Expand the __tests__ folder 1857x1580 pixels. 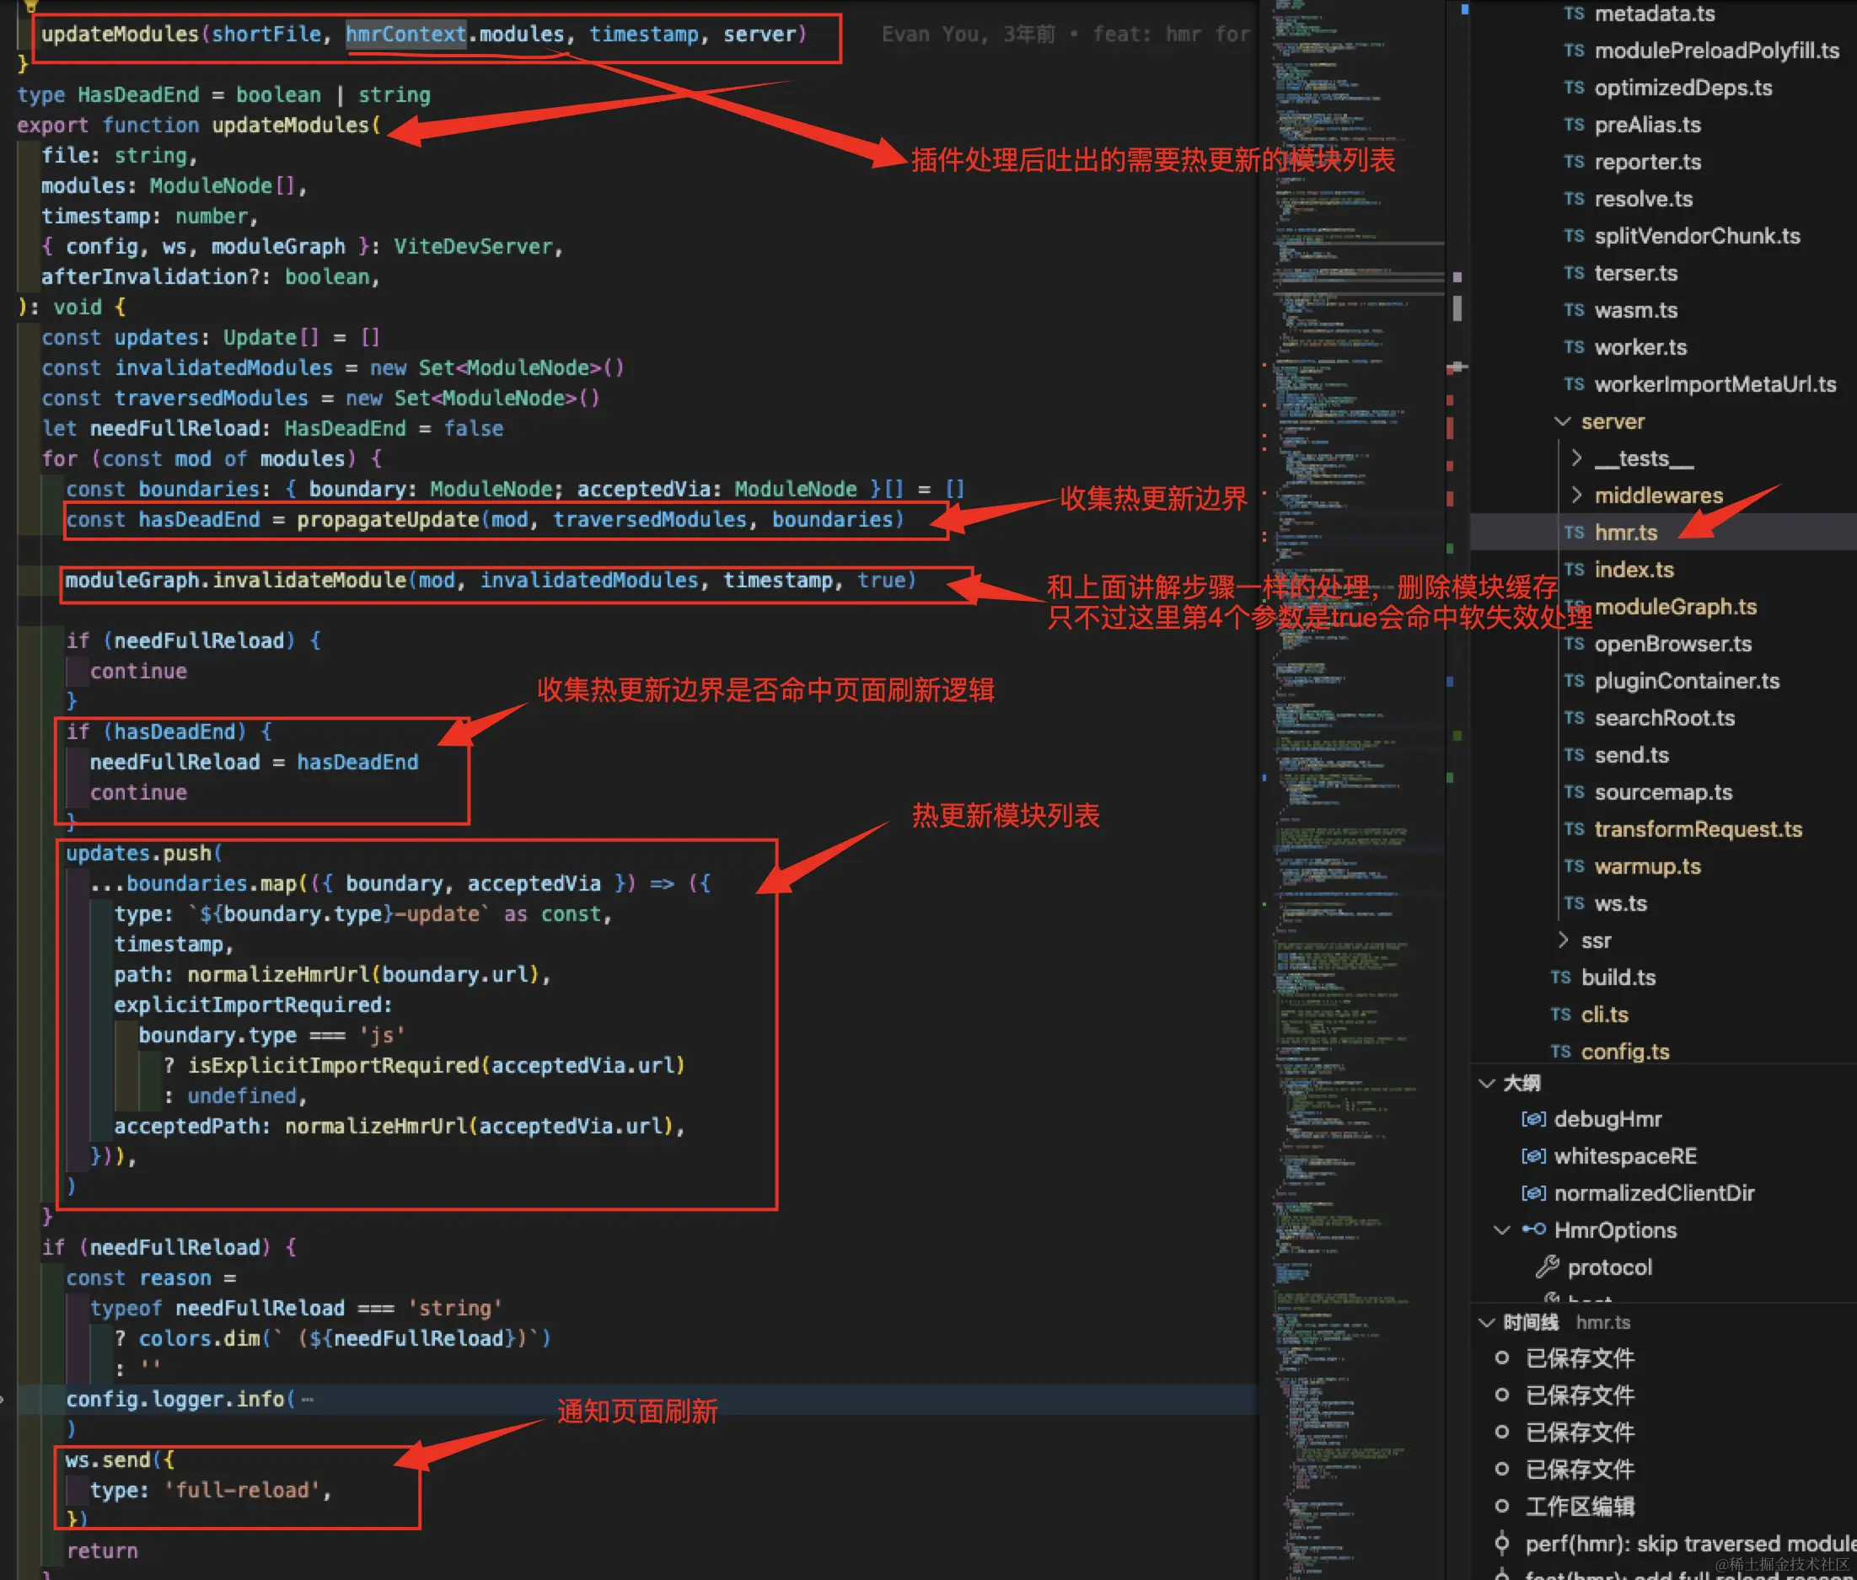[x=1576, y=458]
